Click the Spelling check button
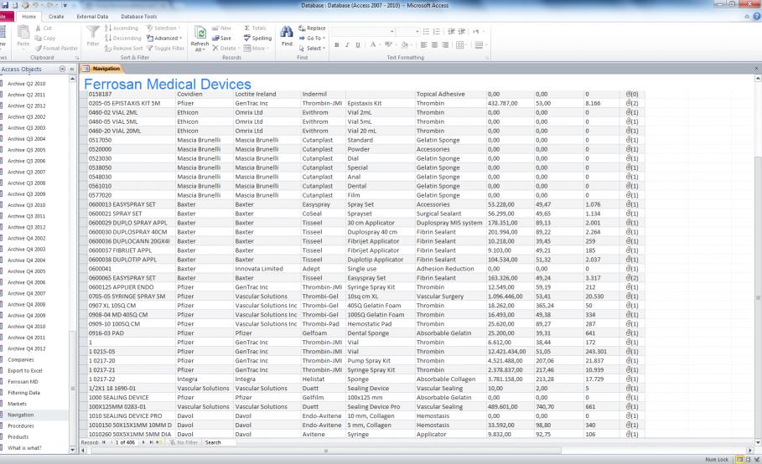The width and height of the screenshot is (762, 464). [x=257, y=39]
